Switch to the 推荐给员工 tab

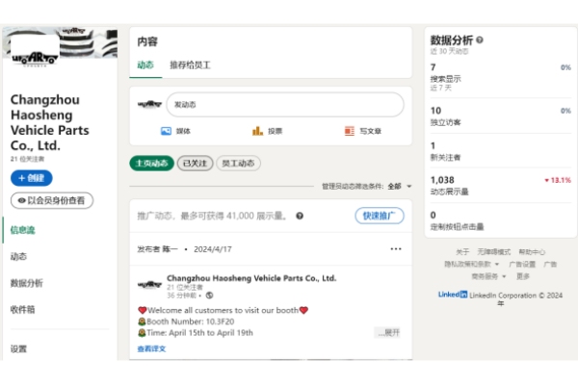[x=190, y=65]
